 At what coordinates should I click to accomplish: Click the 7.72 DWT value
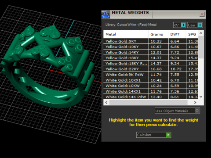click(175, 52)
